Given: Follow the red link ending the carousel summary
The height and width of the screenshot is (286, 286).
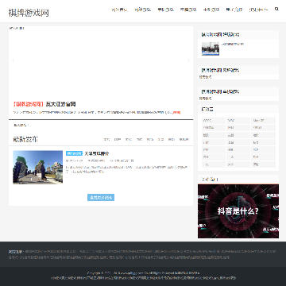Looking at the screenshot, I should tap(176, 113).
